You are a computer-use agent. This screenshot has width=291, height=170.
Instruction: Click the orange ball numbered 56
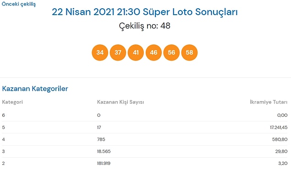tap(171, 53)
